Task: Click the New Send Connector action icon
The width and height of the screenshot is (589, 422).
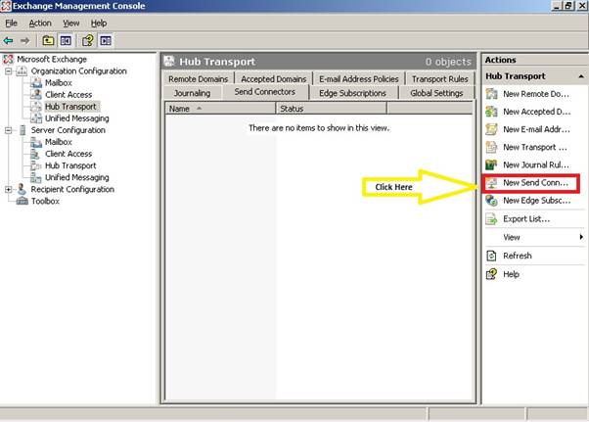Action: [x=491, y=183]
